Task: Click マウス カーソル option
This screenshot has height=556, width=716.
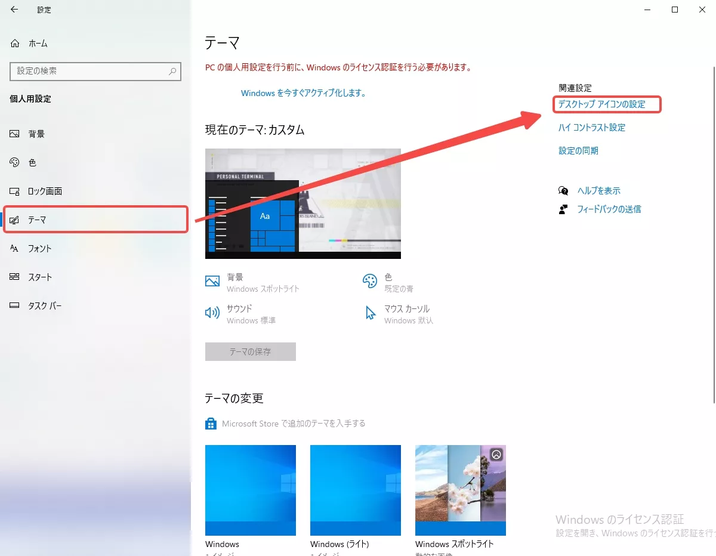Action: pyautogui.click(x=398, y=314)
